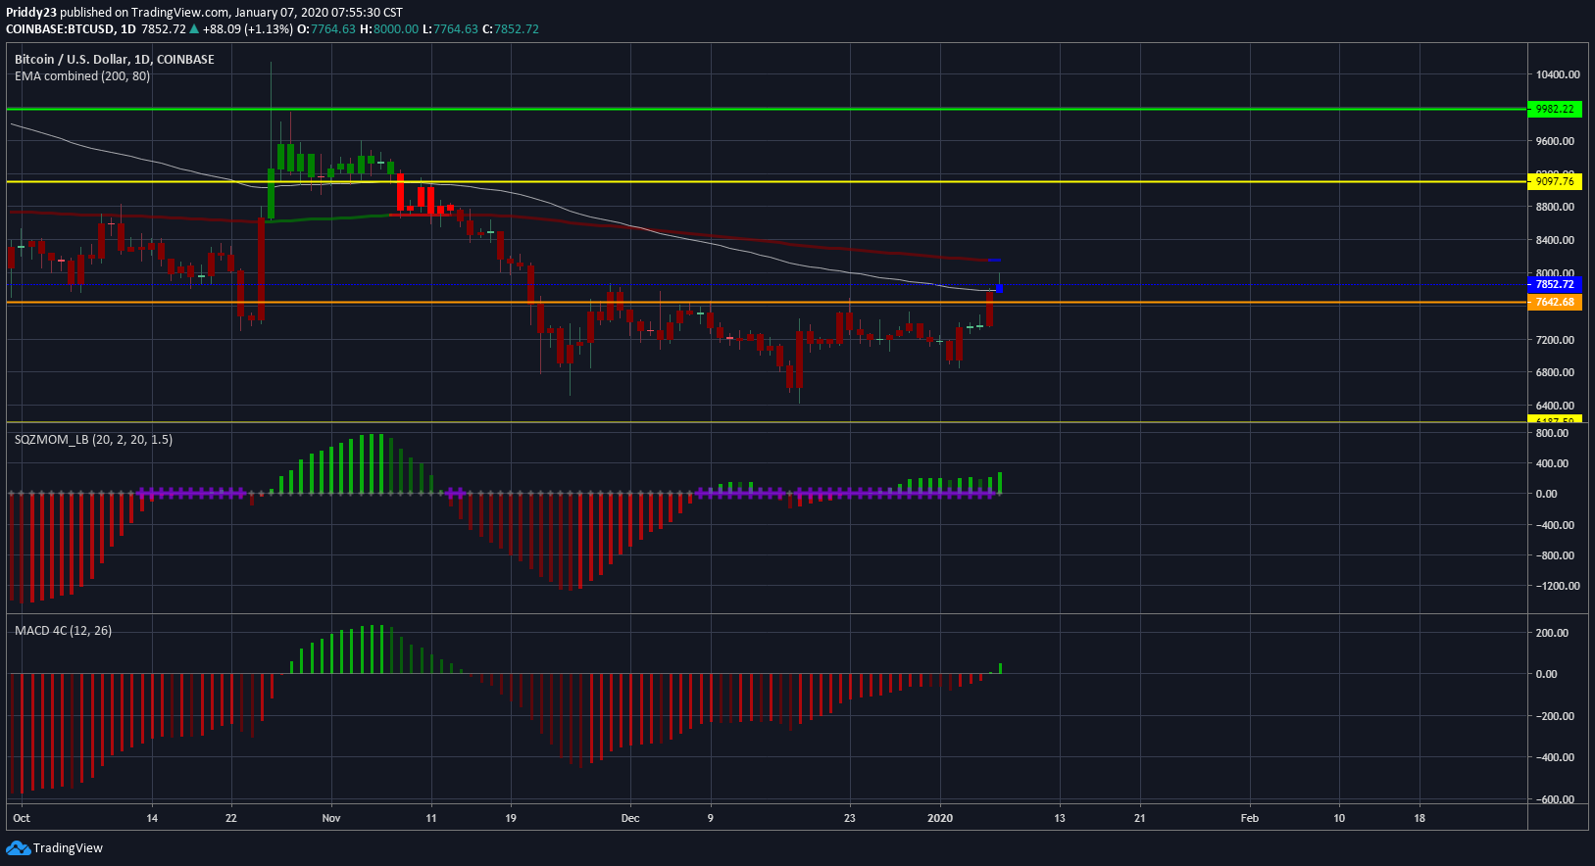Click the 'O:7764.63' open value
Viewport: 1595px width, 866px height.
click(x=326, y=29)
